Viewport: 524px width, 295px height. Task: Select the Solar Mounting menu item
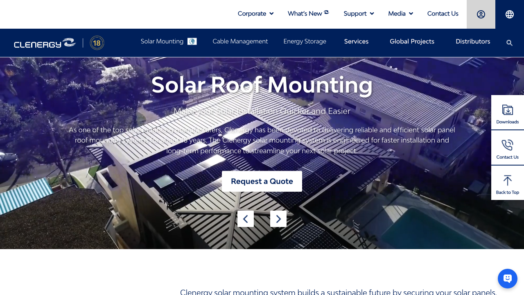(x=162, y=41)
